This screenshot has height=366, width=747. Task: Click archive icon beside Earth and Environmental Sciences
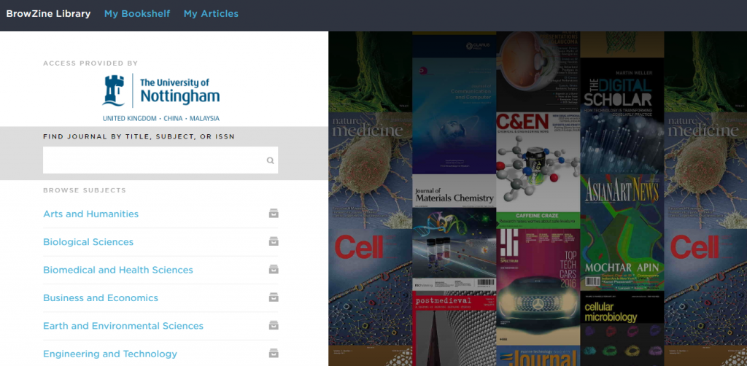point(273,325)
